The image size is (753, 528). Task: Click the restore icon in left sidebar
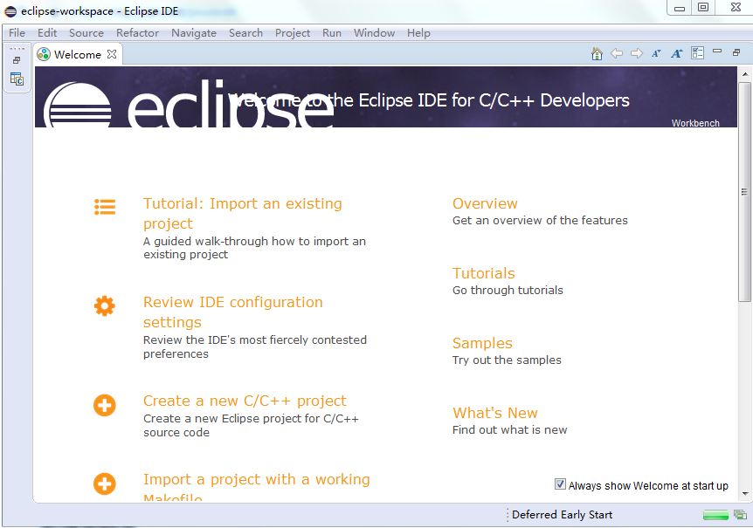pyautogui.click(x=17, y=60)
